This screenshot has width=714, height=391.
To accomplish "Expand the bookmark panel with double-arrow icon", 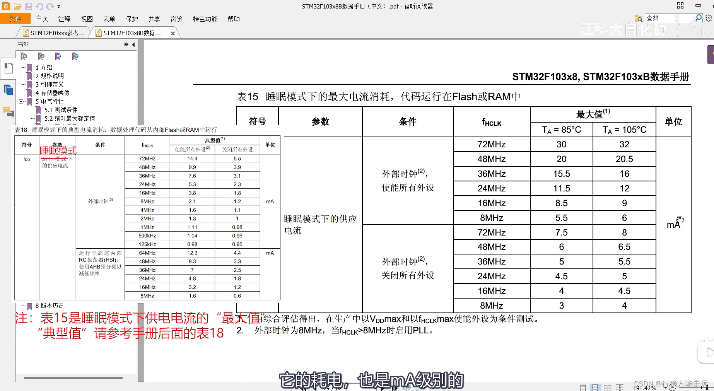I will pyautogui.click(x=126, y=44).
